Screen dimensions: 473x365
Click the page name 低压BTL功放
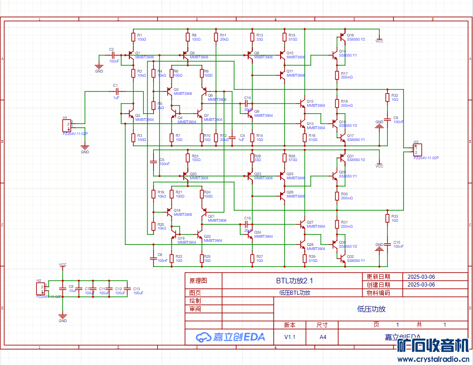point(295,293)
